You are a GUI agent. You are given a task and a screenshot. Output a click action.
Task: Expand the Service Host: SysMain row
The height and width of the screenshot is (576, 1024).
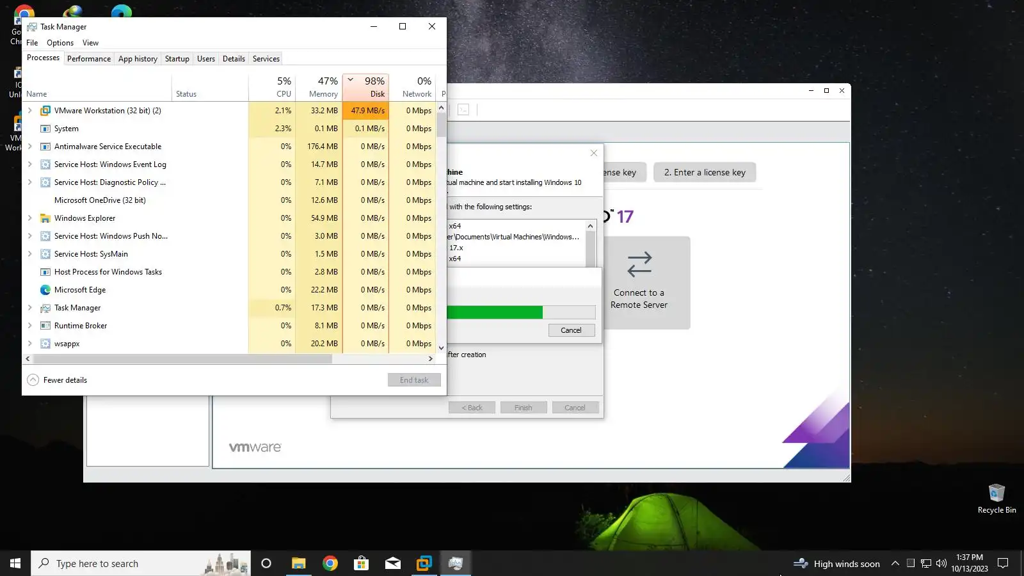click(x=29, y=254)
